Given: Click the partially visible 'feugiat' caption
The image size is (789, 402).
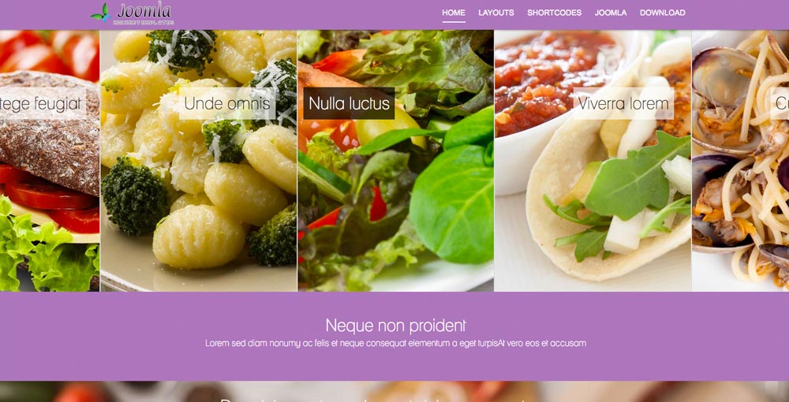Looking at the screenshot, I should [x=43, y=103].
